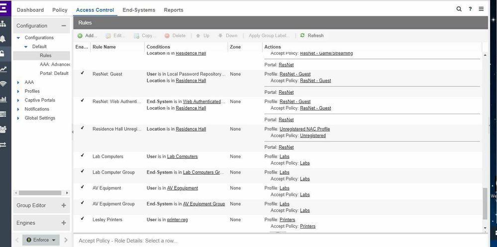Viewport: 497px width, 247px height.
Task: Click the horizontal scrollbar in Configuration panel
Action: tap(40, 192)
